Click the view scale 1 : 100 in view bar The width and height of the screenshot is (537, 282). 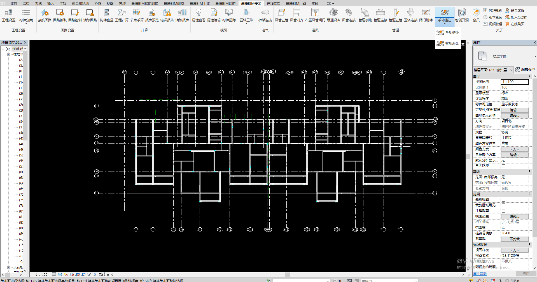pos(41,274)
